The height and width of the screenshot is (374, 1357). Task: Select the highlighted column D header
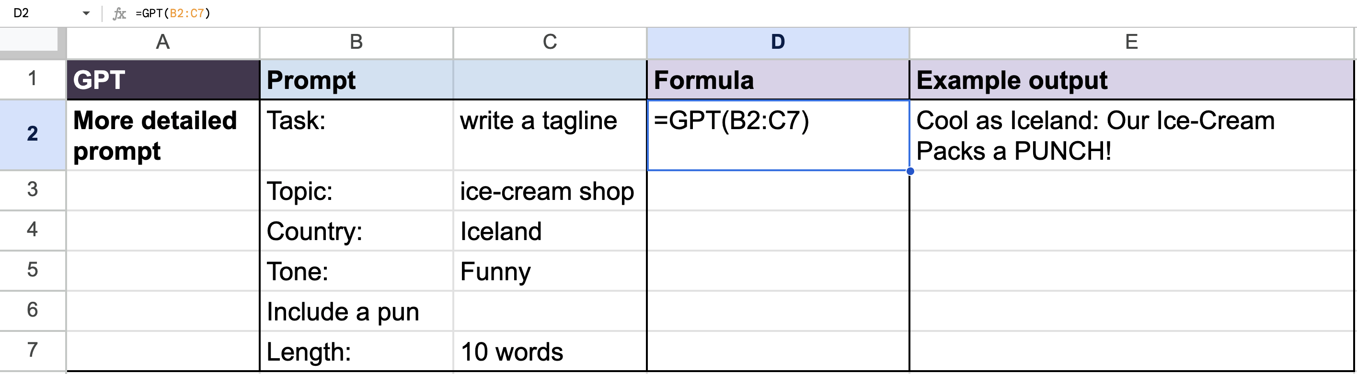click(778, 42)
